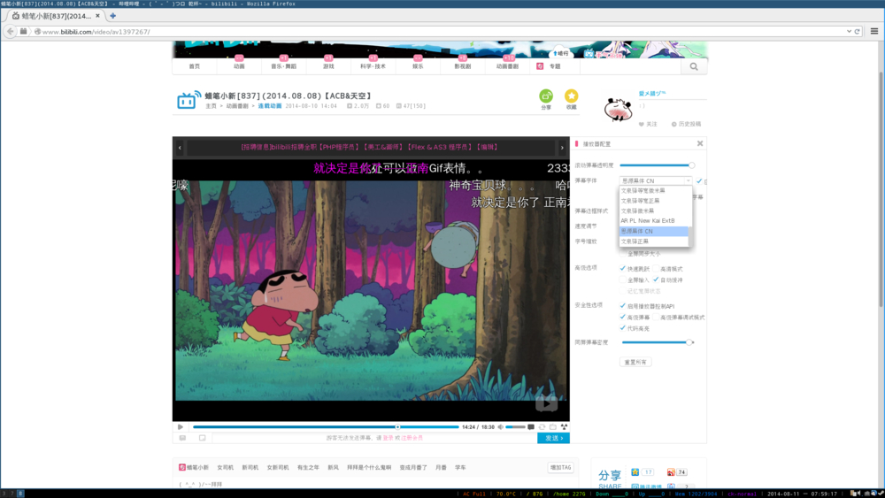Click the bilibili TV logo icon beside the video title
The image size is (885, 498).
[189, 100]
